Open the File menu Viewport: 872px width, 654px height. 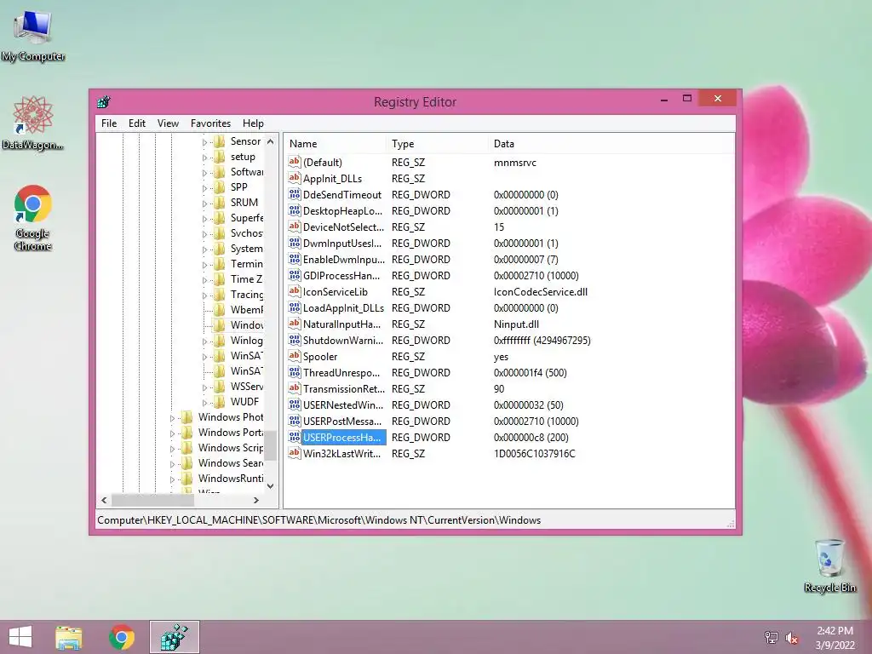point(109,123)
